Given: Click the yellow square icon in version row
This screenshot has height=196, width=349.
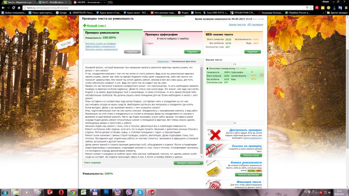Looking at the screenshot, I should (261, 75).
